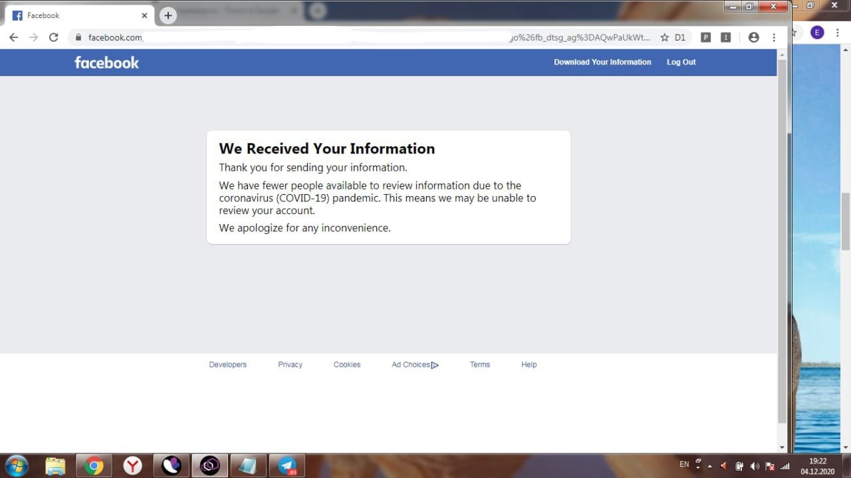This screenshot has width=851, height=478.
Task: Click the 'We Received Your Information' heading
Action: point(326,148)
